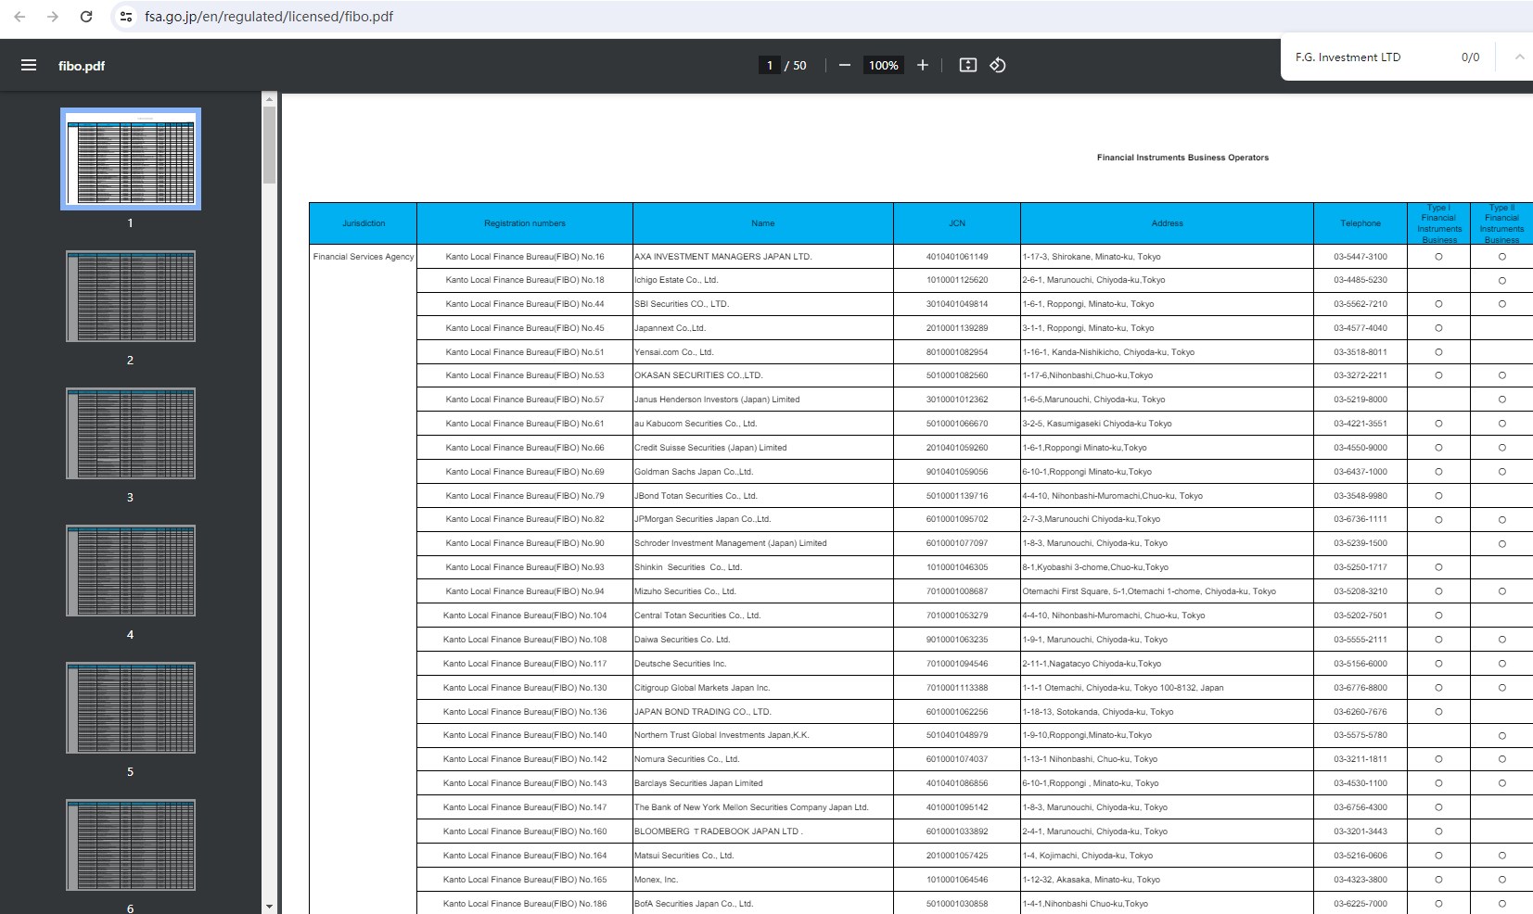Screen dimensions: 1533x914
Task: Click the thumbnail sidebar scrollbar handle
Action: pyautogui.click(x=269, y=145)
